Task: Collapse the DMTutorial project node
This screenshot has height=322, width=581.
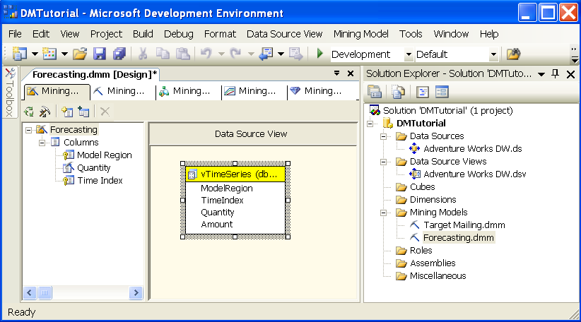Action: point(370,124)
